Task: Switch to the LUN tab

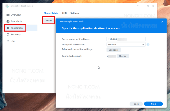Action: [x=64, y=13]
